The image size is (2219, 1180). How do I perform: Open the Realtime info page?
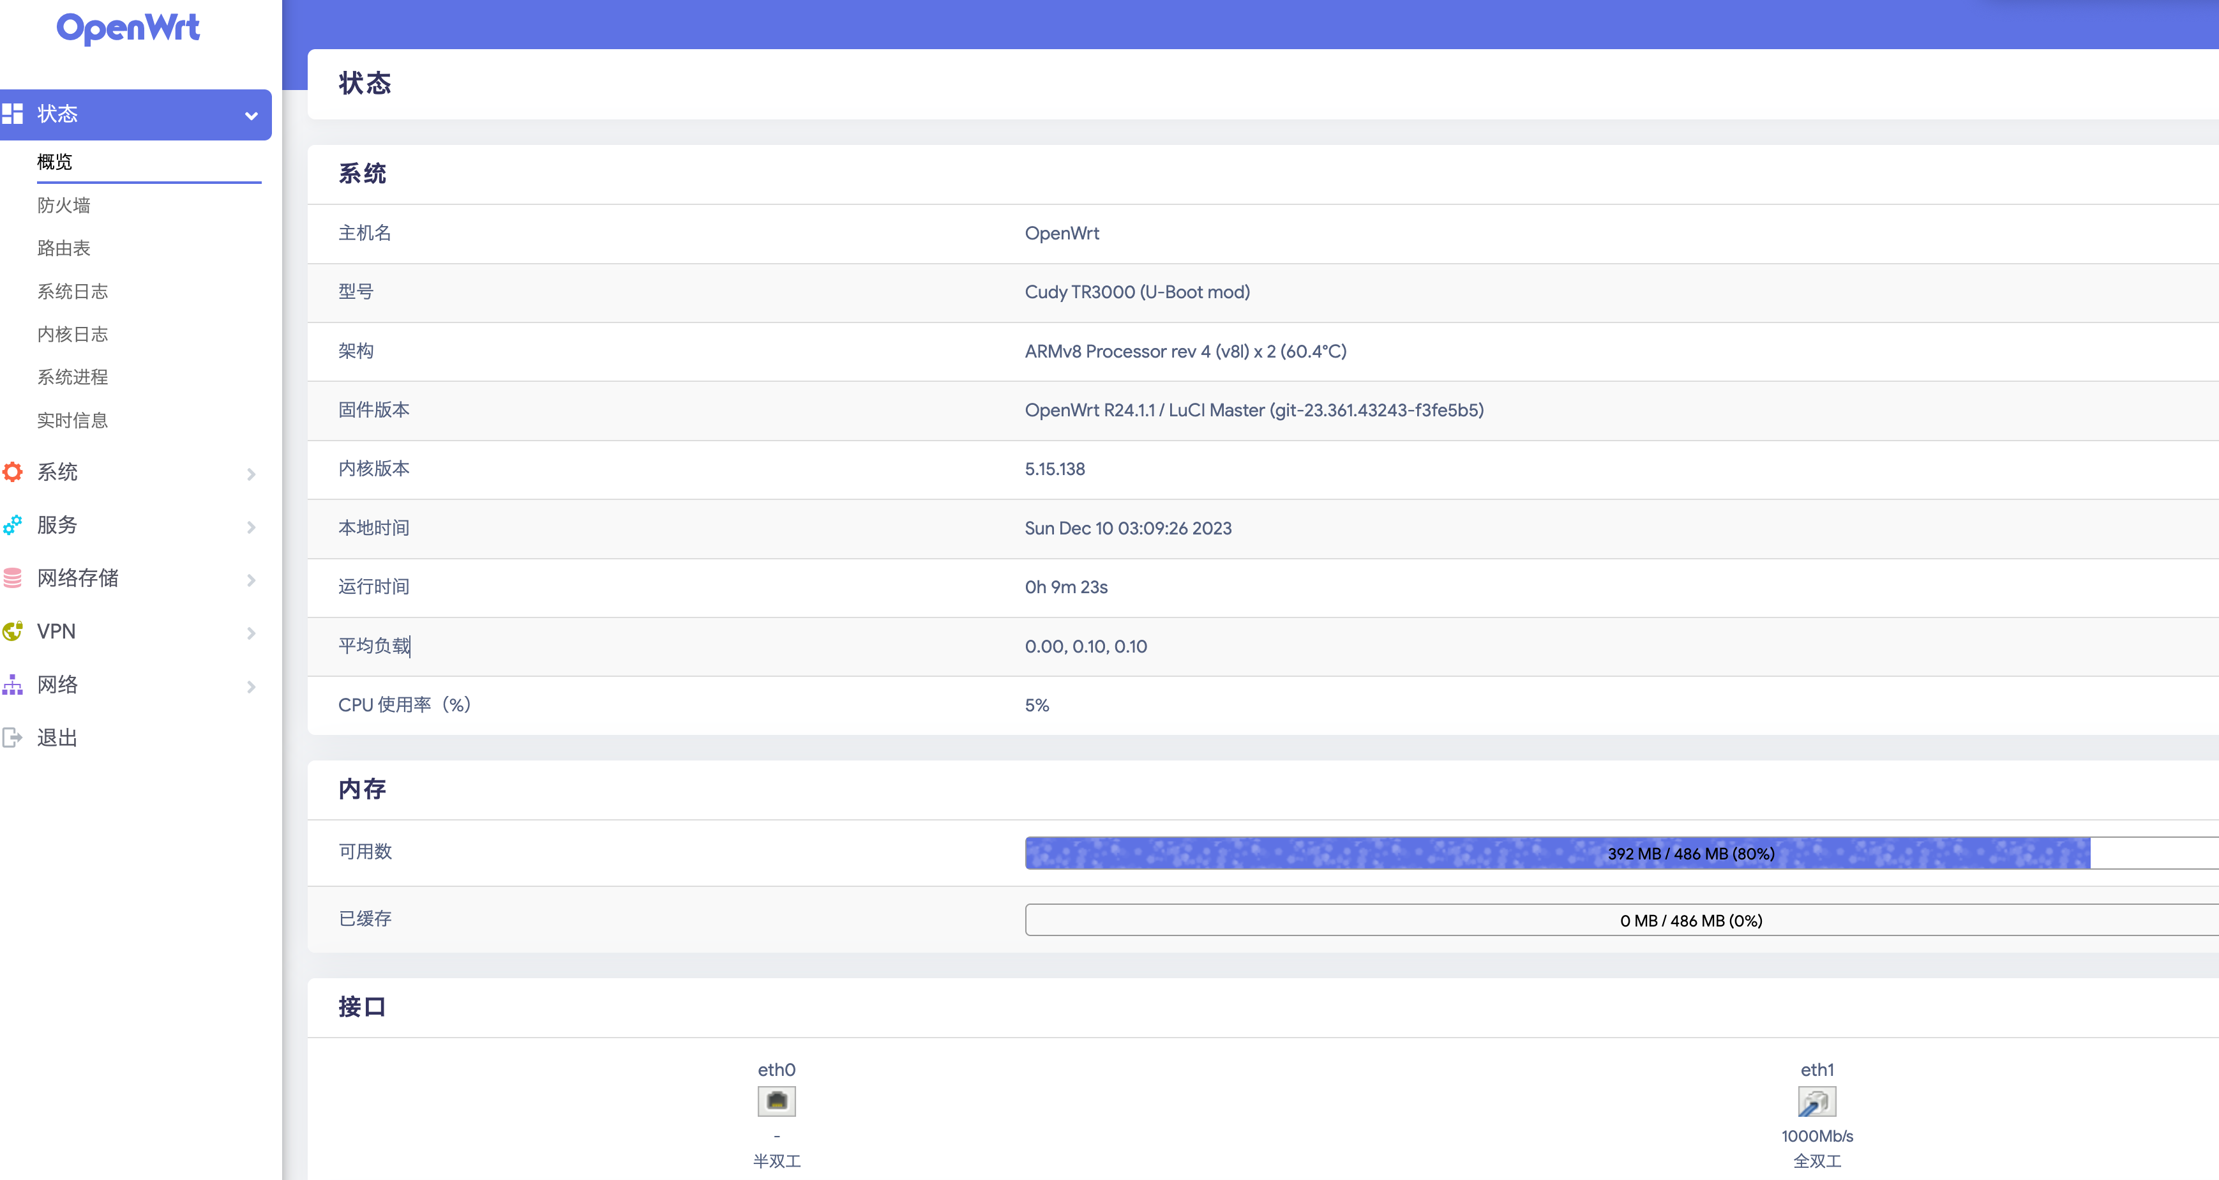[72, 420]
